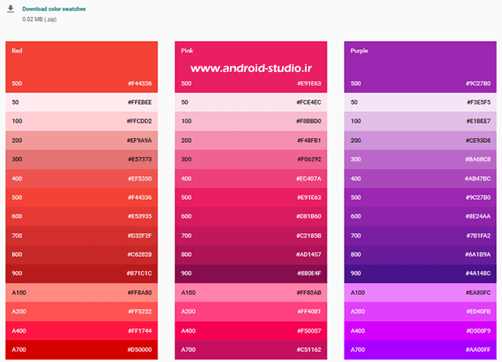
Task: Select Red 900 swatch #B71C1C
Action: 81,273
